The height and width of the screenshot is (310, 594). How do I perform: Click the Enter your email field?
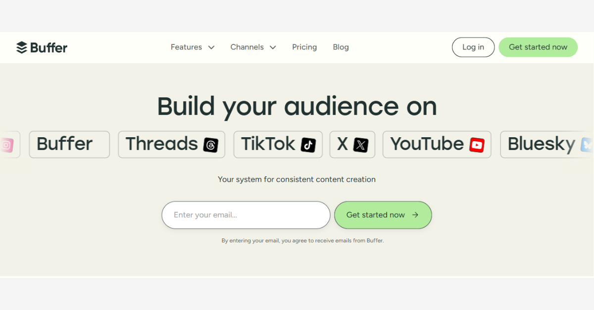click(246, 215)
